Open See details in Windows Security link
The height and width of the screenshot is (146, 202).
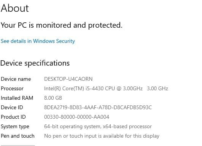tap(38, 41)
